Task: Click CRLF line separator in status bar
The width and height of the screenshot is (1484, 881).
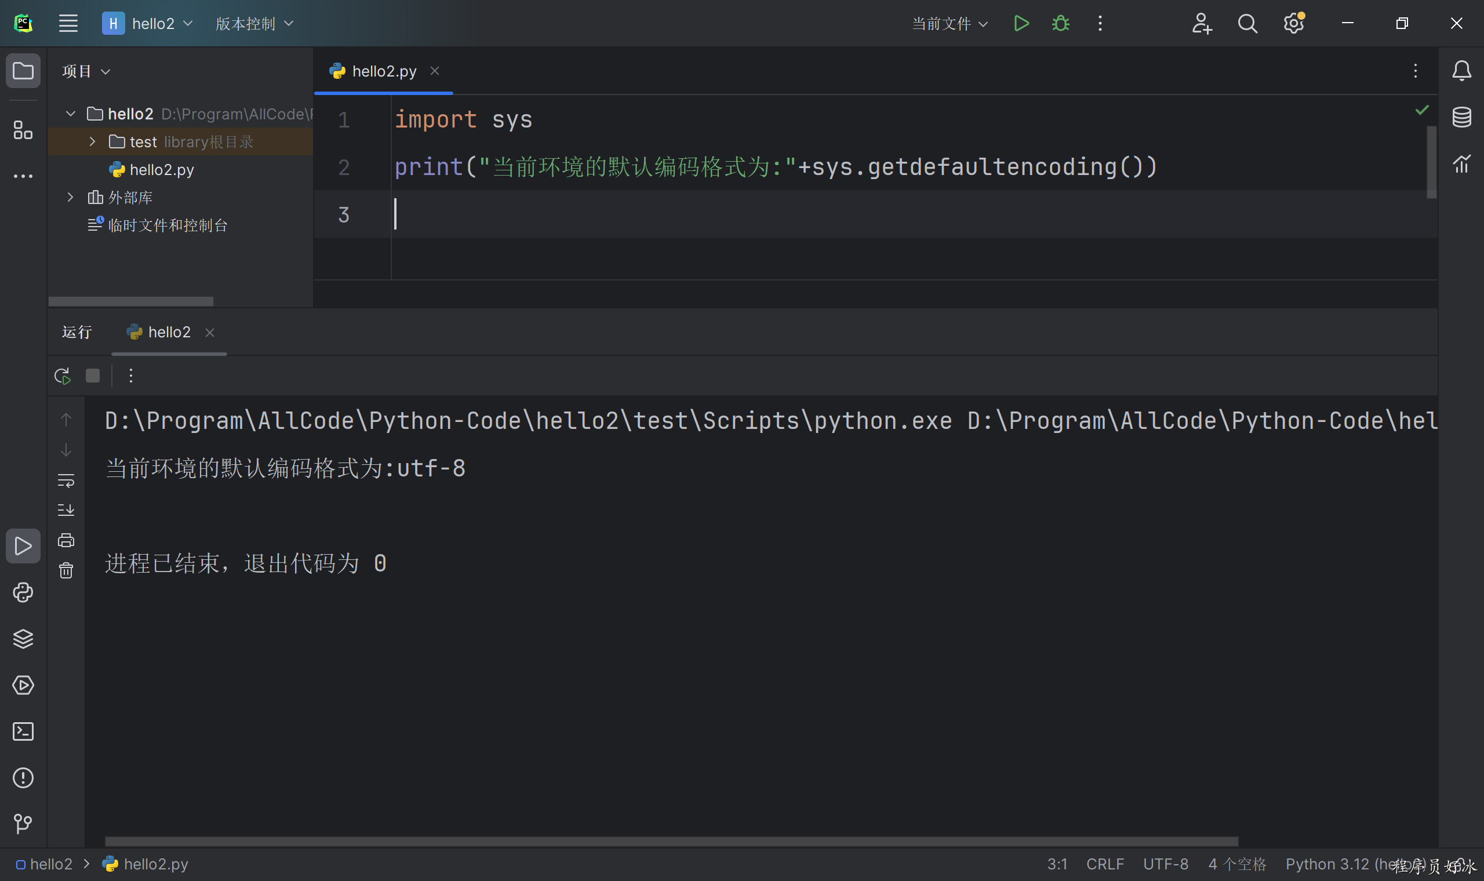Action: [x=1105, y=864]
